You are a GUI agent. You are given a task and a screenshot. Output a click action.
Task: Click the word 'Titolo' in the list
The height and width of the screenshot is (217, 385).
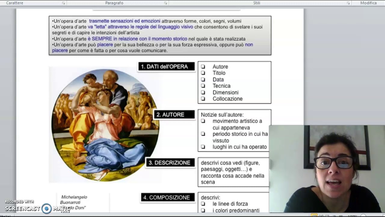[219, 73]
